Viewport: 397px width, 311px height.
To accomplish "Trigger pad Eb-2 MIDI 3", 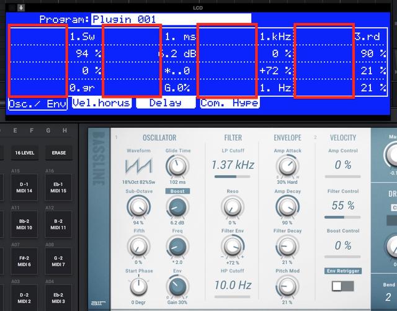I will point(58,298).
